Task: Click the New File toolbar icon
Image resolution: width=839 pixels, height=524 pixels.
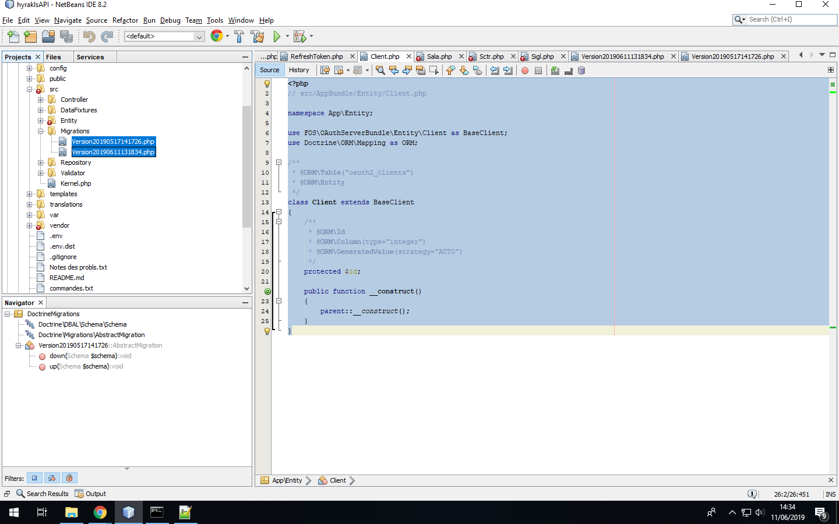Action: pyautogui.click(x=13, y=37)
